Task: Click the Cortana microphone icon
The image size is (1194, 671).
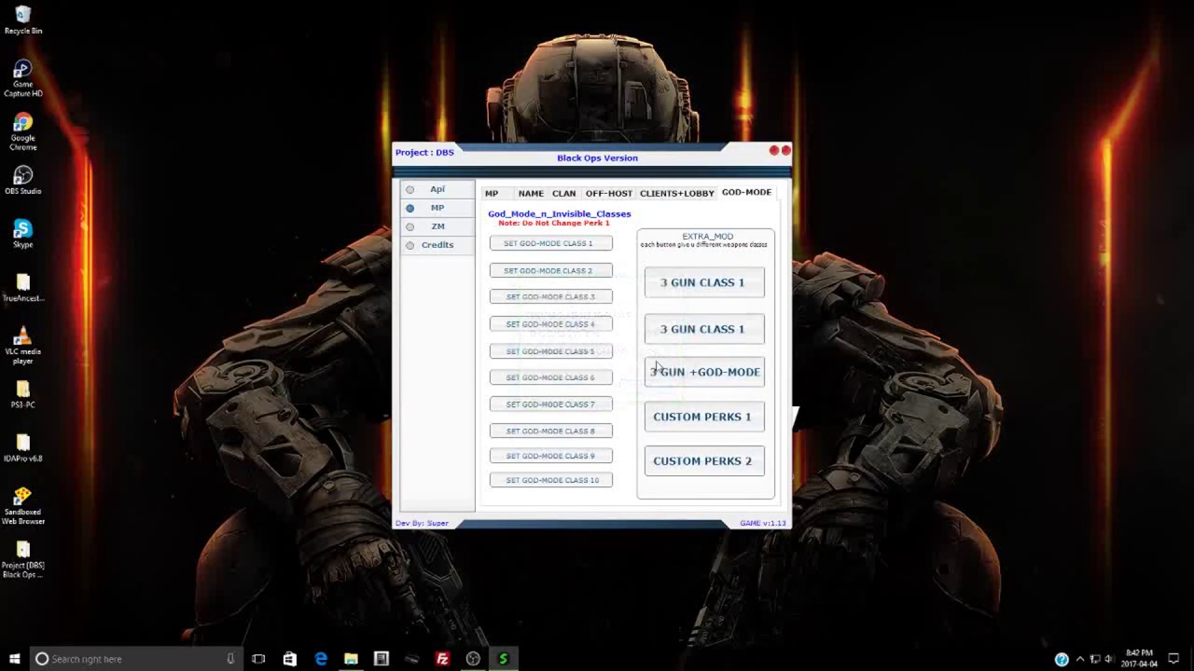Action: coord(230,659)
